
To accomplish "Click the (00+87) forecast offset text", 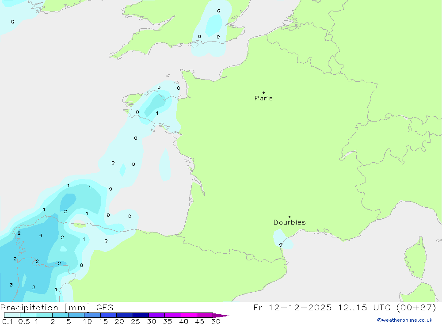I will (416, 307).
